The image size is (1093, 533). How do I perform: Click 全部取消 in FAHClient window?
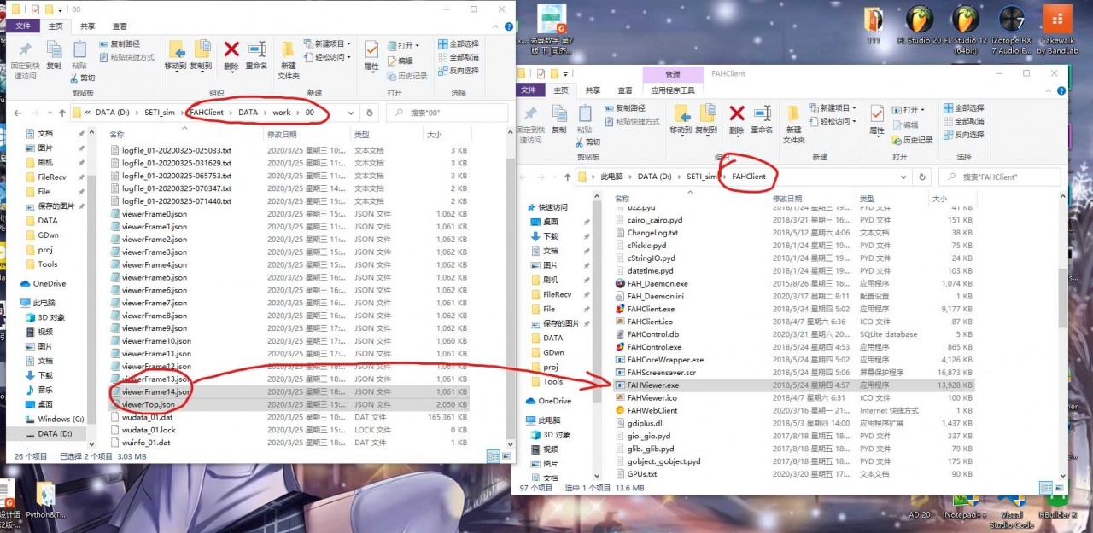click(964, 121)
